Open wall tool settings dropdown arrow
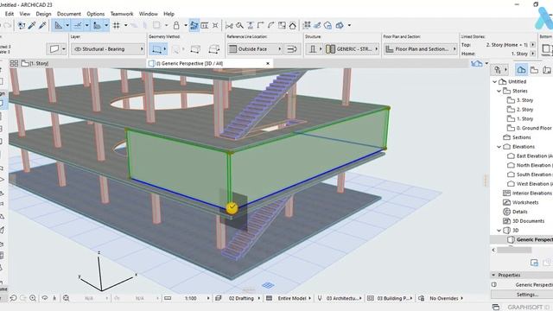The width and height of the screenshot is (553, 311). tap(63, 49)
